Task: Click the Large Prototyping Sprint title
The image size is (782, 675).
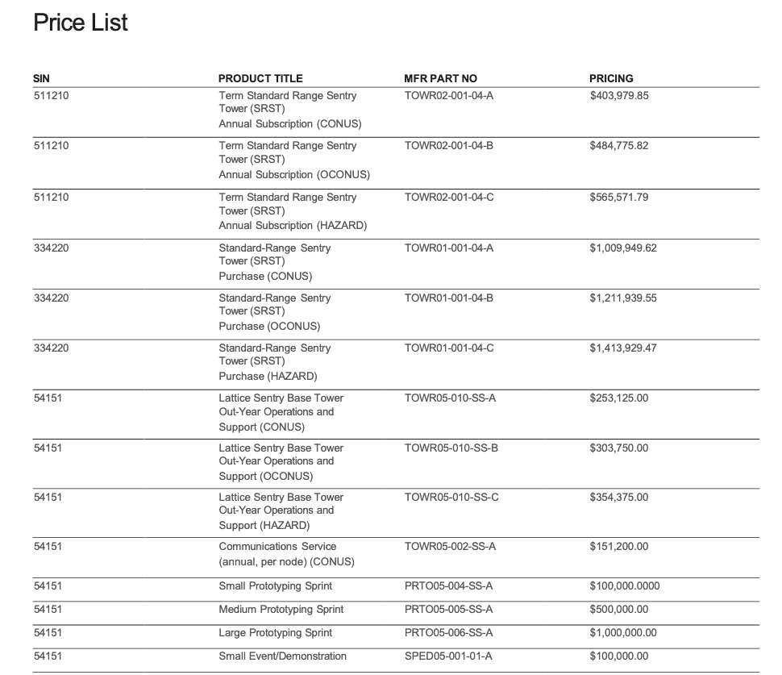Action: (275, 633)
